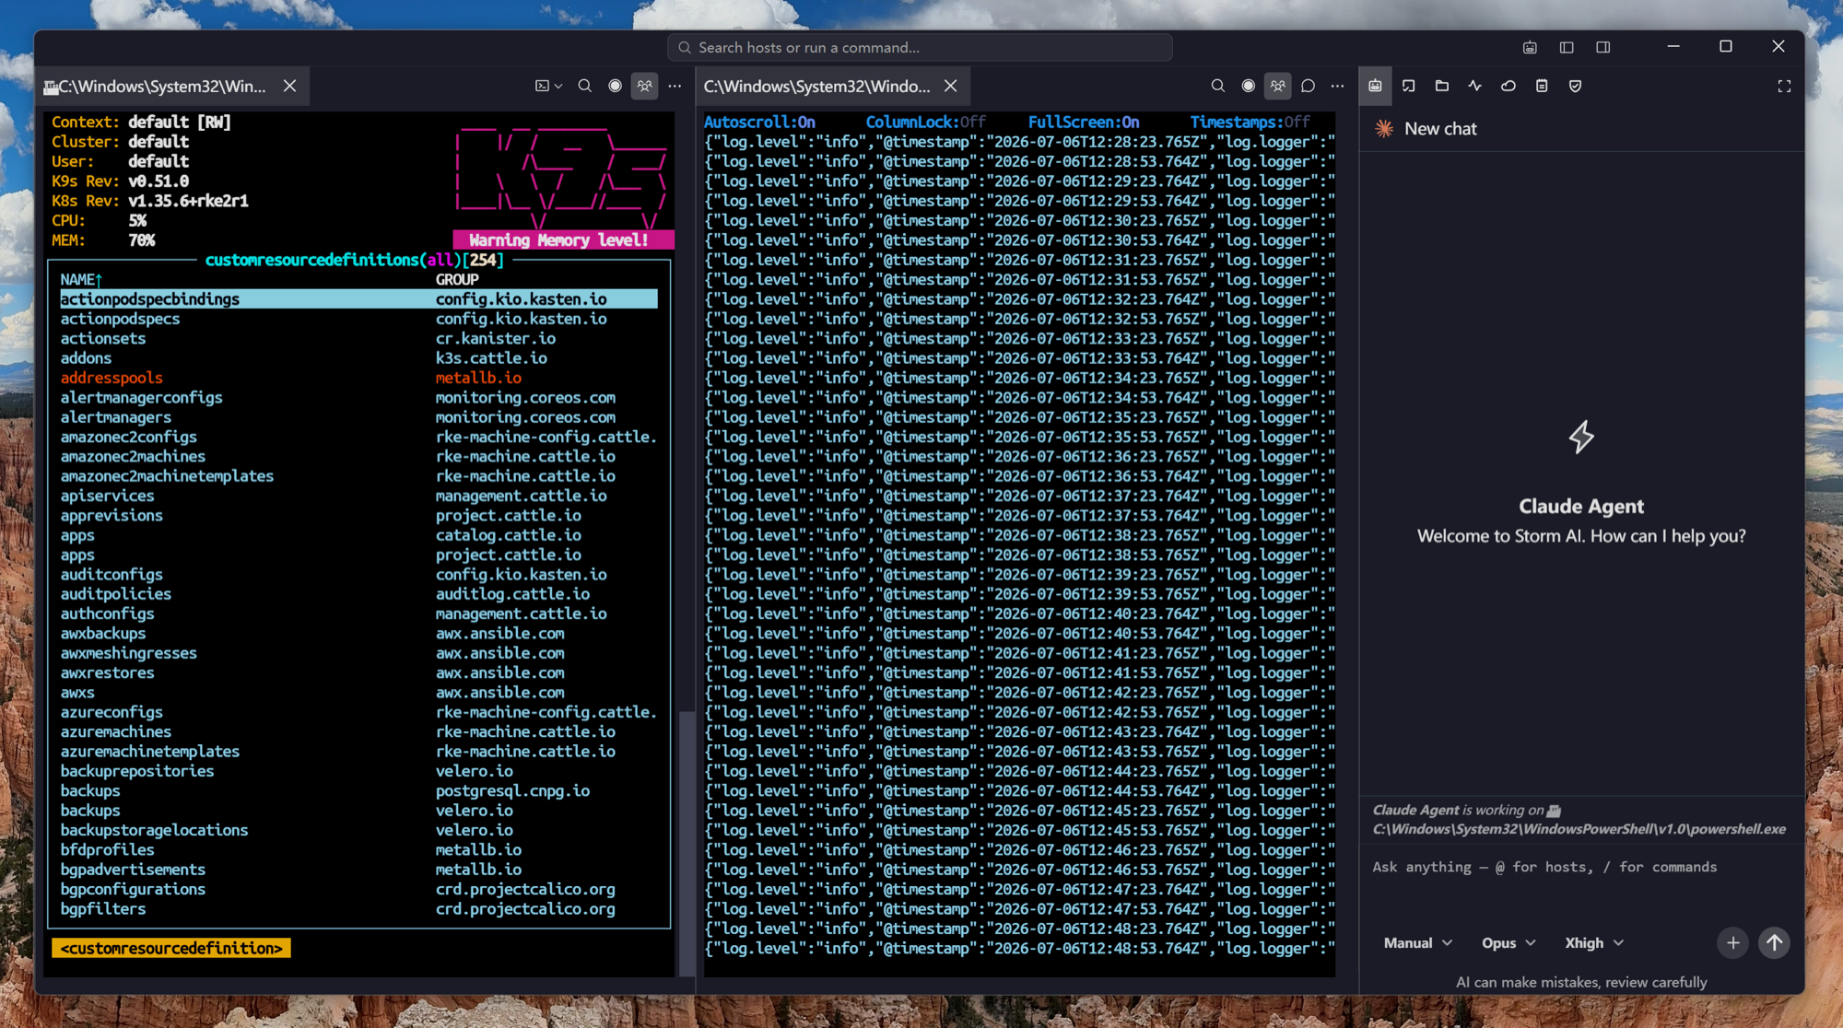This screenshot has width=1843, height=1028.
Task: Select the apiservices row
Action: point(358,496)
